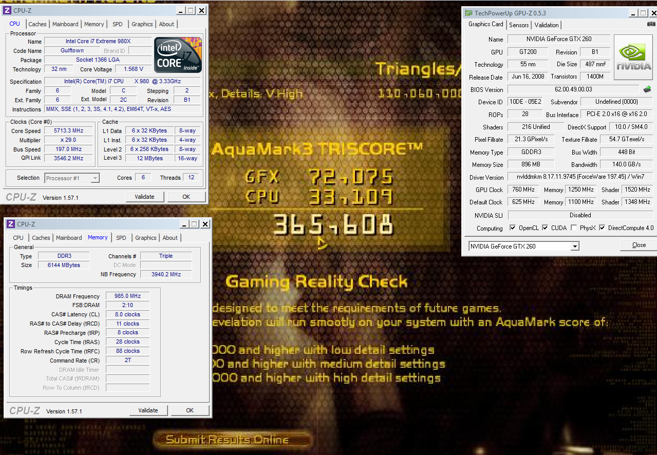Click the Bus Speed value 197.0 MHz
This screenshot has height=455, width=657.
[68, 149]
